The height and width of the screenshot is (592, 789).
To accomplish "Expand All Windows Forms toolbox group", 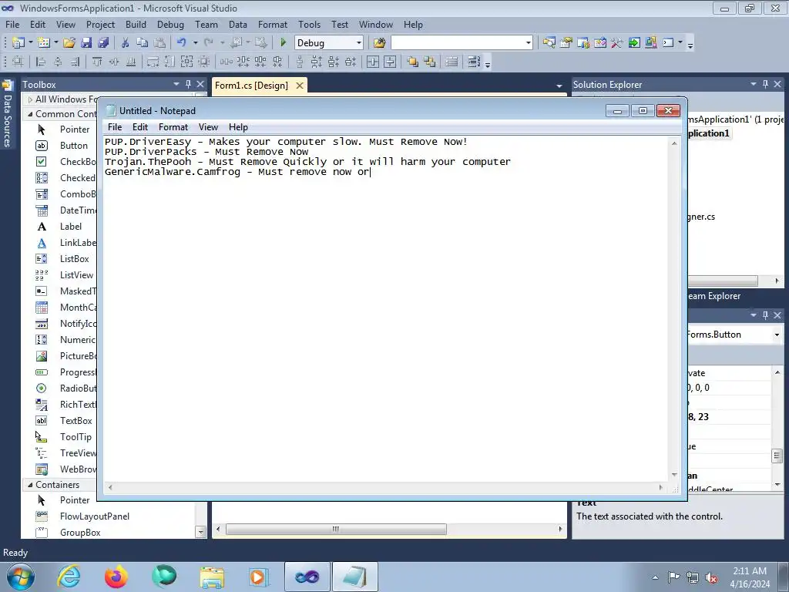I will (x=30, y=99).
